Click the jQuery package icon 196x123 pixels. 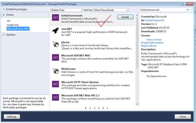coord(55,44)
